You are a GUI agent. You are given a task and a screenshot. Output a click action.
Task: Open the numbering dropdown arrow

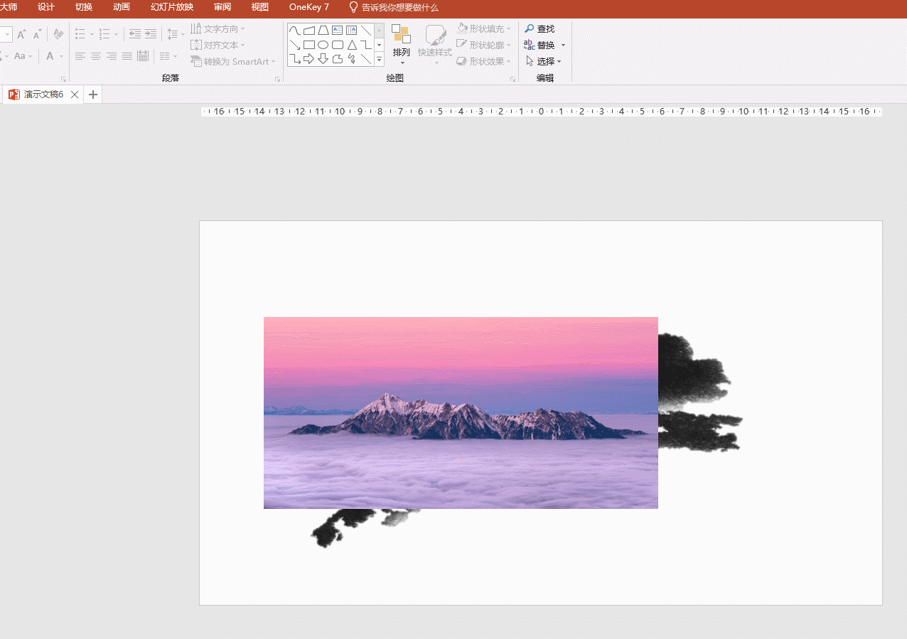[x=116, y=34]
